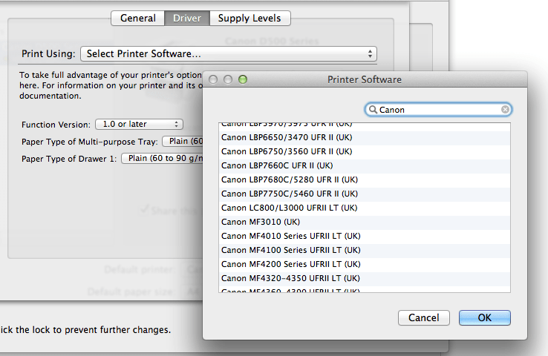Screen dimensions: 548x356
Task: Select Canon MF3010 (UK) driver
Action: click(x=364, y=222)
